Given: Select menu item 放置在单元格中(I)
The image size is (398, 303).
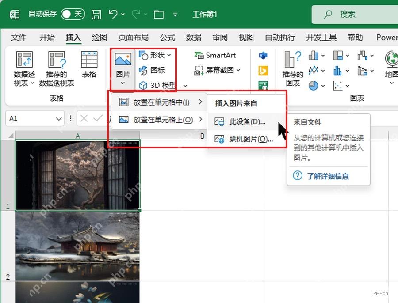Looking at the screenshot, I should coord(159,102).
